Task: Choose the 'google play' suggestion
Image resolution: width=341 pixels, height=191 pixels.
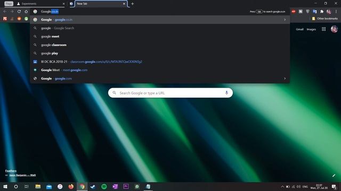Action: click(x=160, y=53)
